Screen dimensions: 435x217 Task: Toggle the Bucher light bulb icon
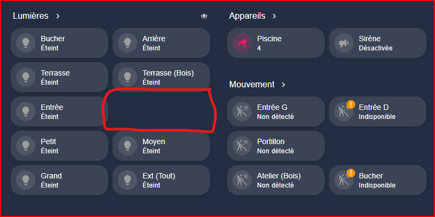coord(26,43)
